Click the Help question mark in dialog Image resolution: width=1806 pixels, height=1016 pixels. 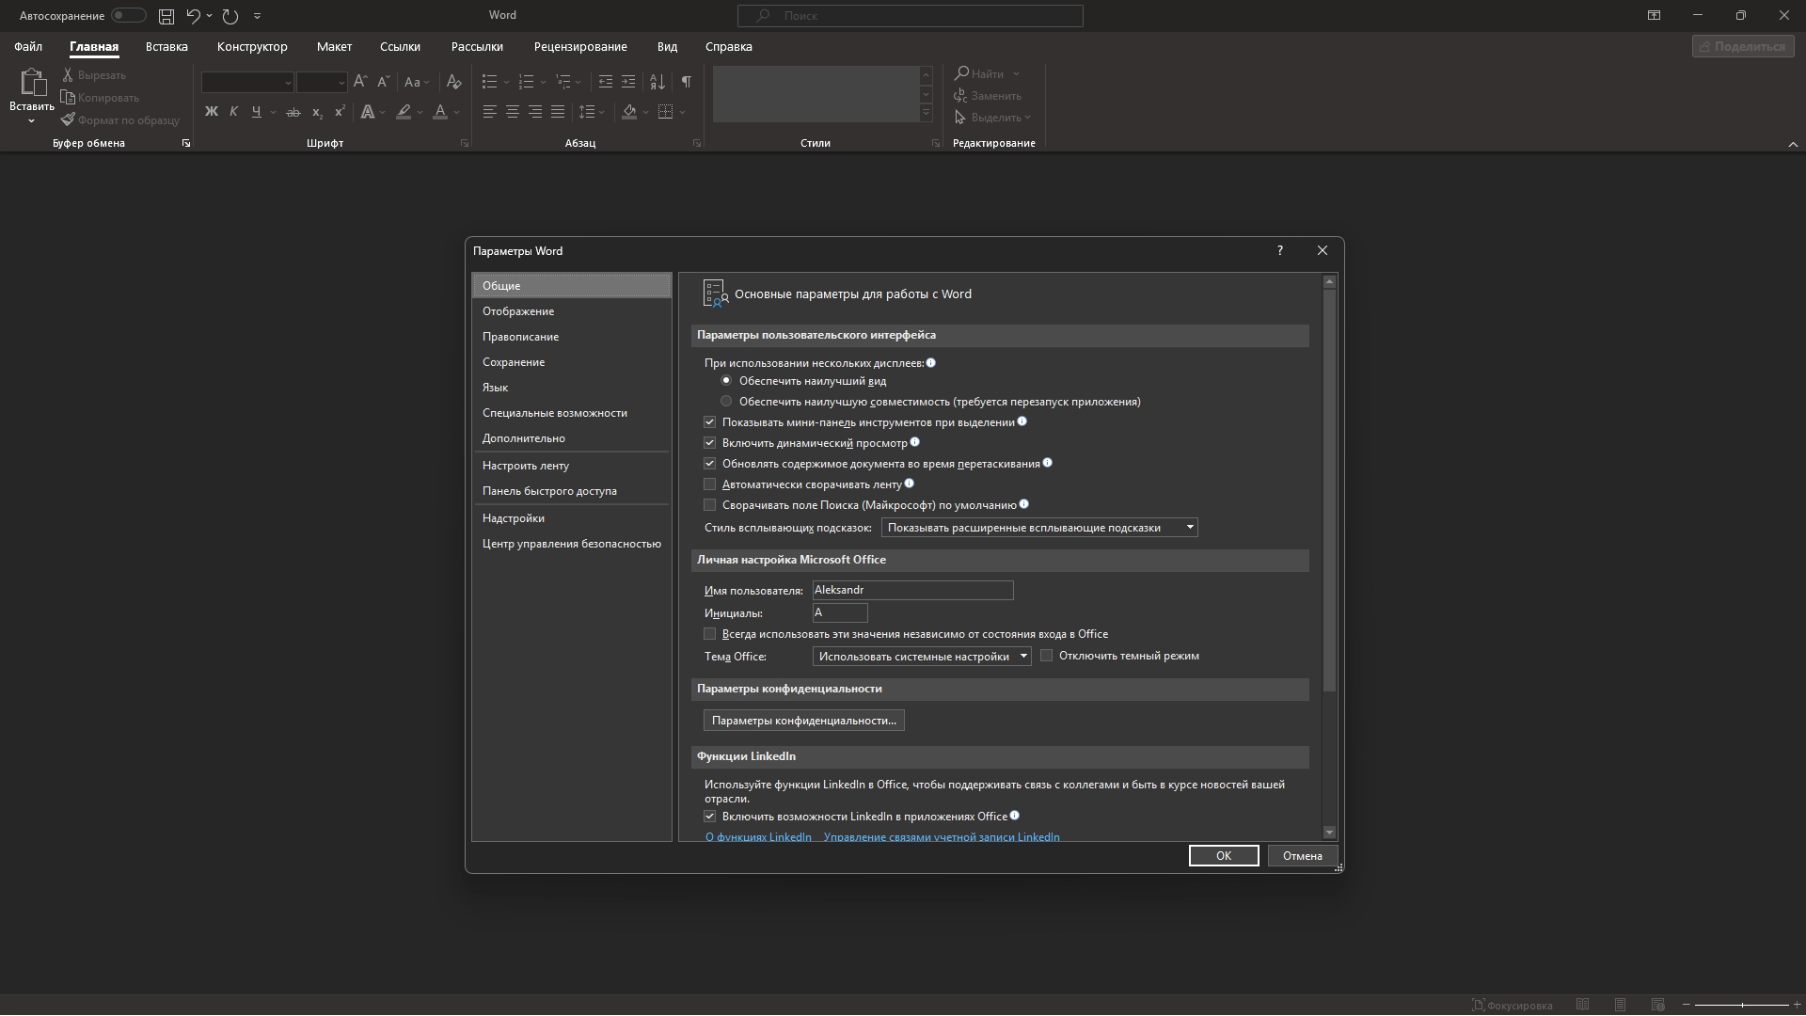(x=1279, y=251)
